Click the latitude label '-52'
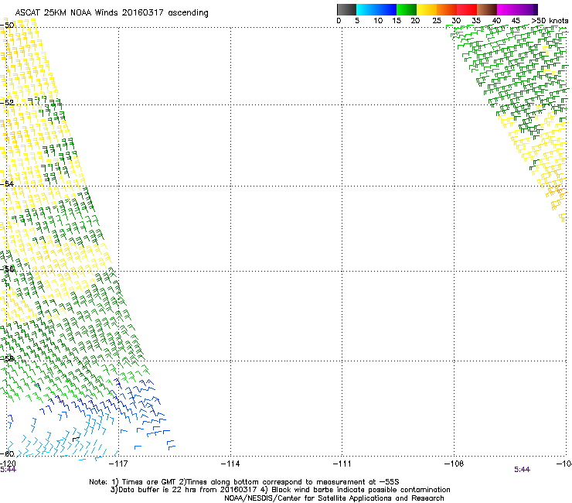The image size is (572, 503). 7,103
